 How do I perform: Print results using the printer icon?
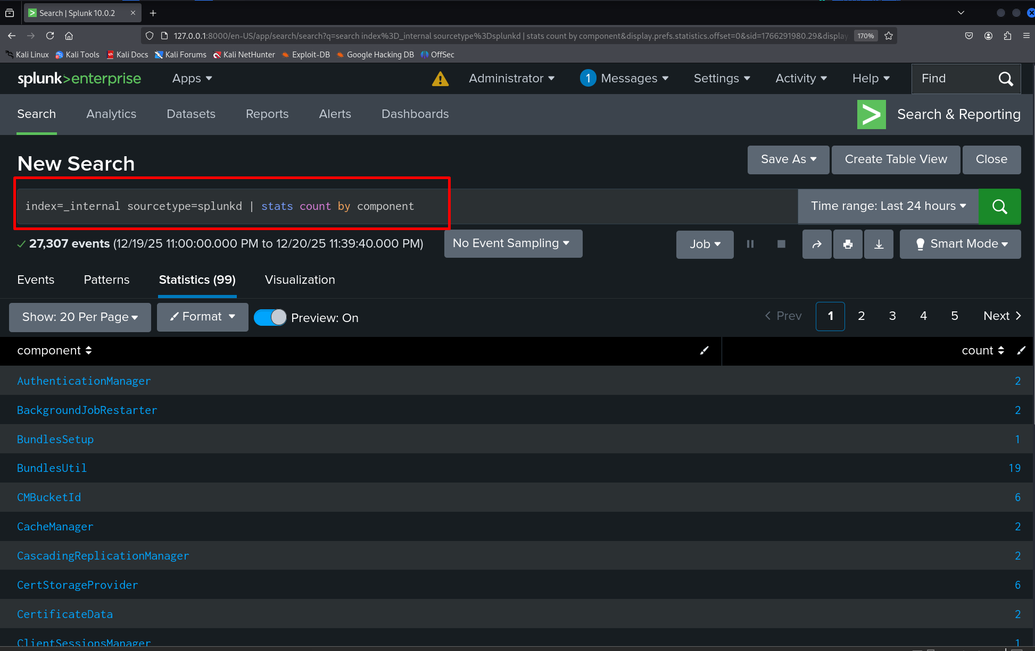848,244
